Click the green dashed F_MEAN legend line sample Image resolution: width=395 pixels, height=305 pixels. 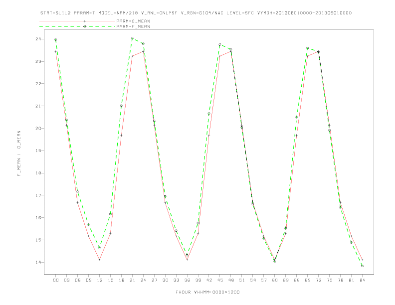(x=77, y=26)
